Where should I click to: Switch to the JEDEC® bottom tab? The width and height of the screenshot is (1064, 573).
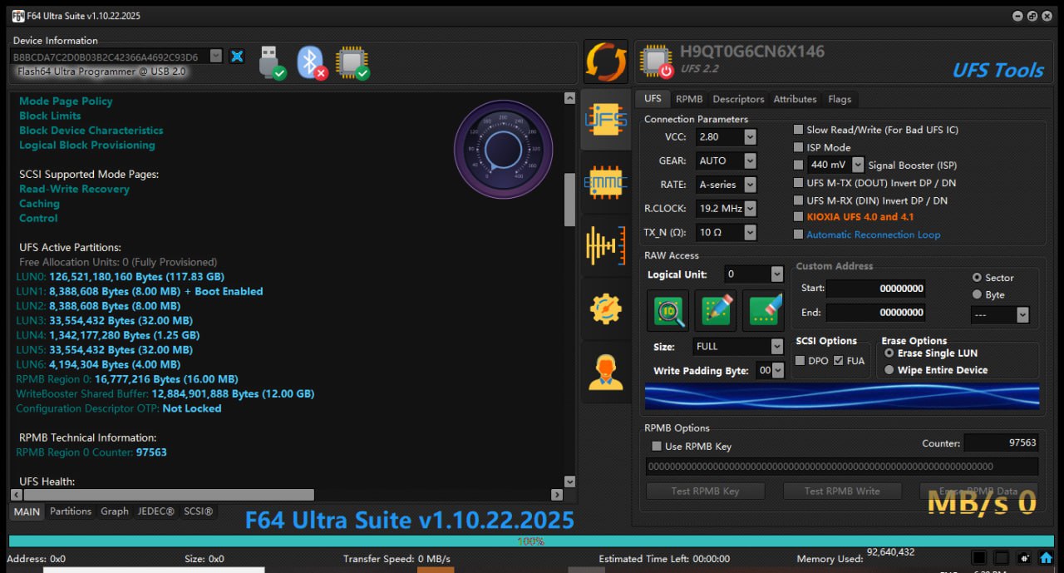tap(155, 511)
